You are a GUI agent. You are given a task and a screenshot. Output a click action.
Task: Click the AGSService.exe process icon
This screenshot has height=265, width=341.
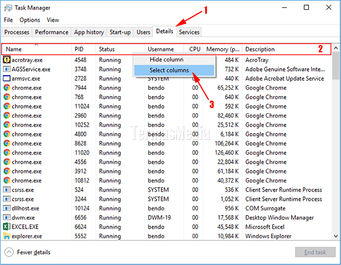point(7,69)
